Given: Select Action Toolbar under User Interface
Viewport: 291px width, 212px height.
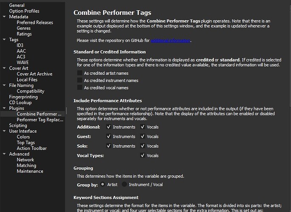Looking at the screenshot, I should click(31, 148).
